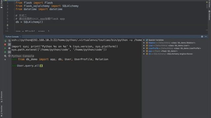Image resolution: width=211 pixels, height=118 pixels.
Task: Open console settings gear in the left toolbar
Action: coord(5,56)
